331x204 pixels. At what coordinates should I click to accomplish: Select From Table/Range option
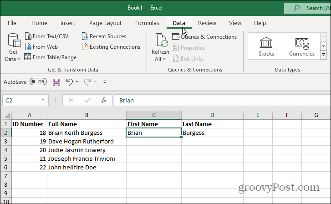click(x=50, y=57)
